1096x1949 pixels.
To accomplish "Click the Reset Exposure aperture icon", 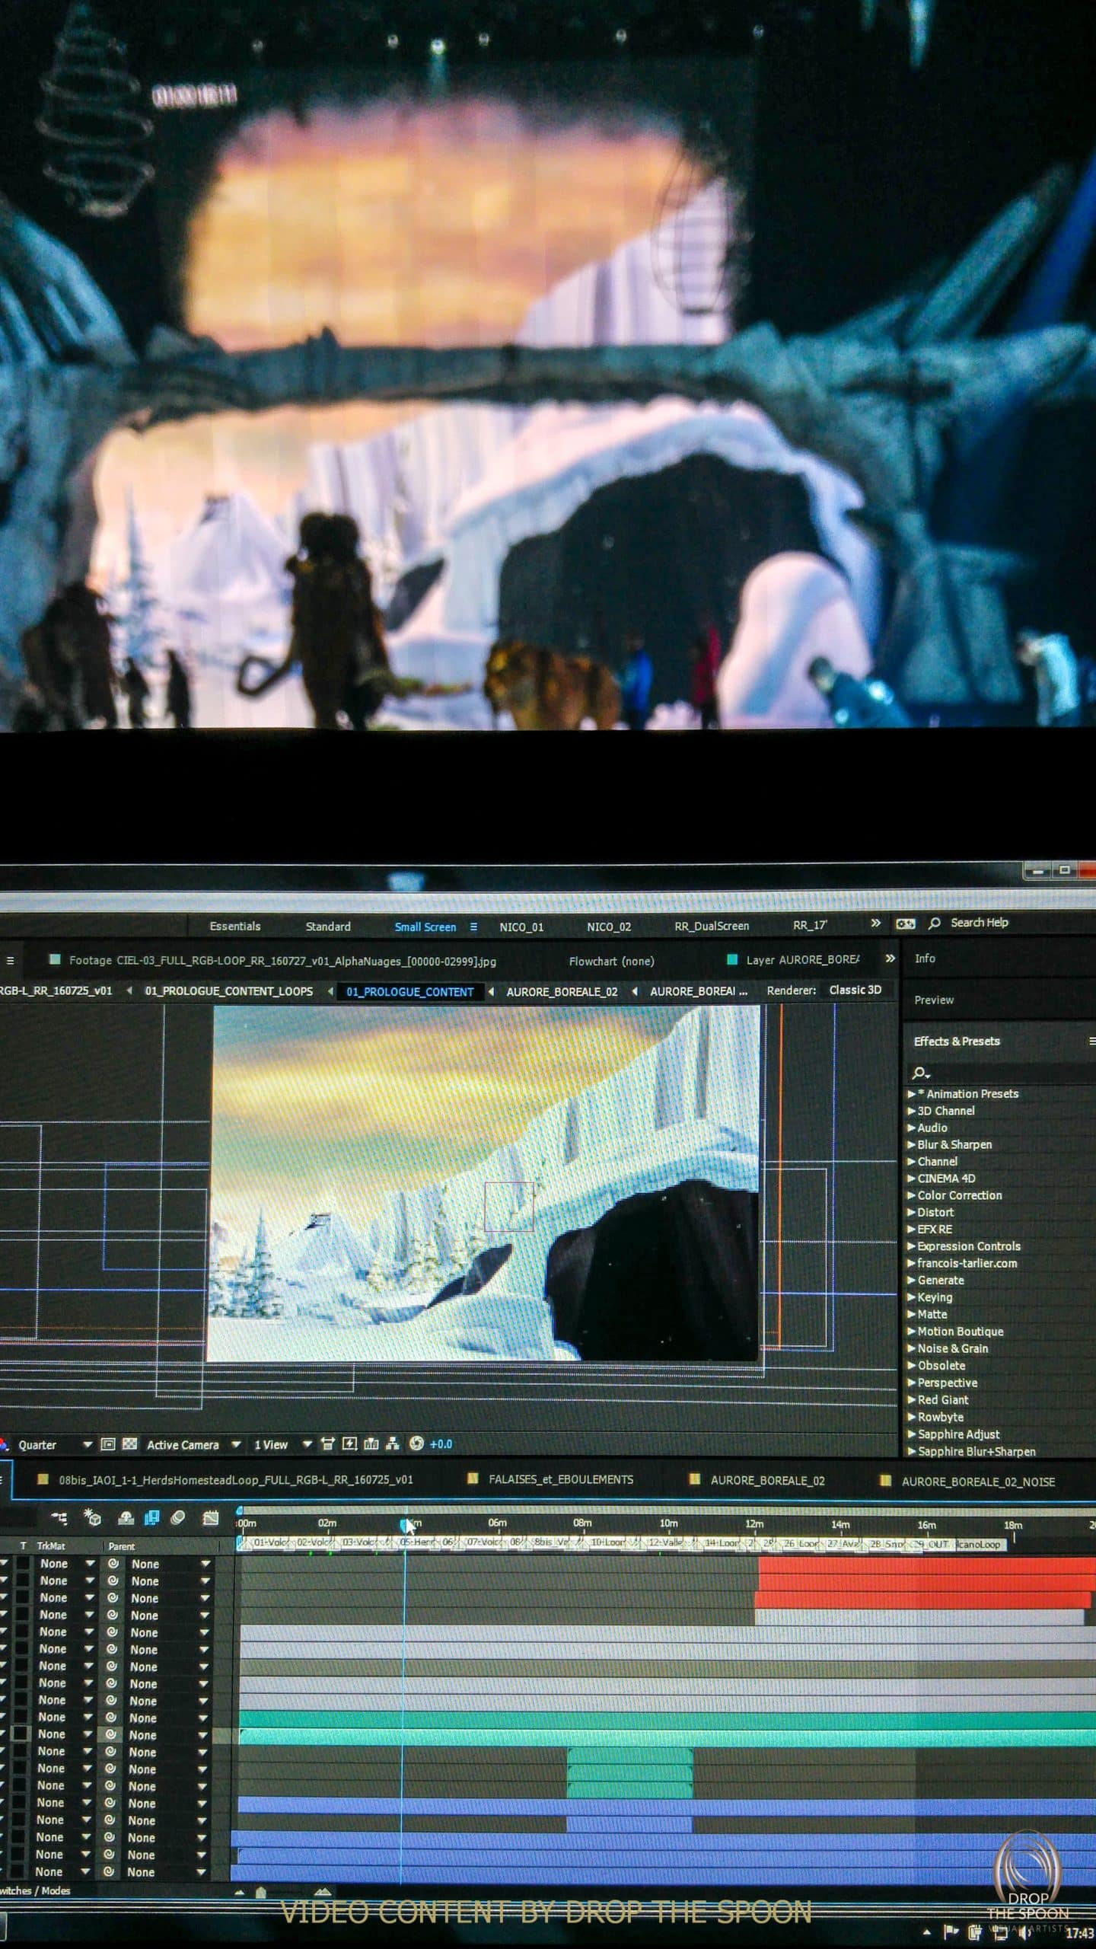I will tap(416, 1443).
